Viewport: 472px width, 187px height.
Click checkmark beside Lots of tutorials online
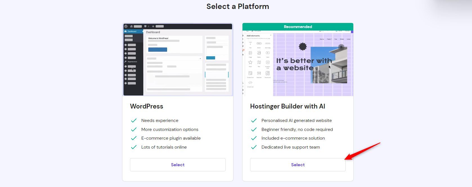pyautogui.click(x=134, y=147)
